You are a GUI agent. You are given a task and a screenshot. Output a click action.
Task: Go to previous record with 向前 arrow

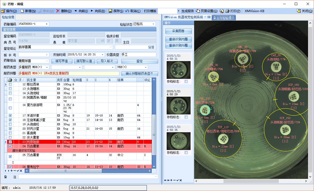tap(76, 11)
